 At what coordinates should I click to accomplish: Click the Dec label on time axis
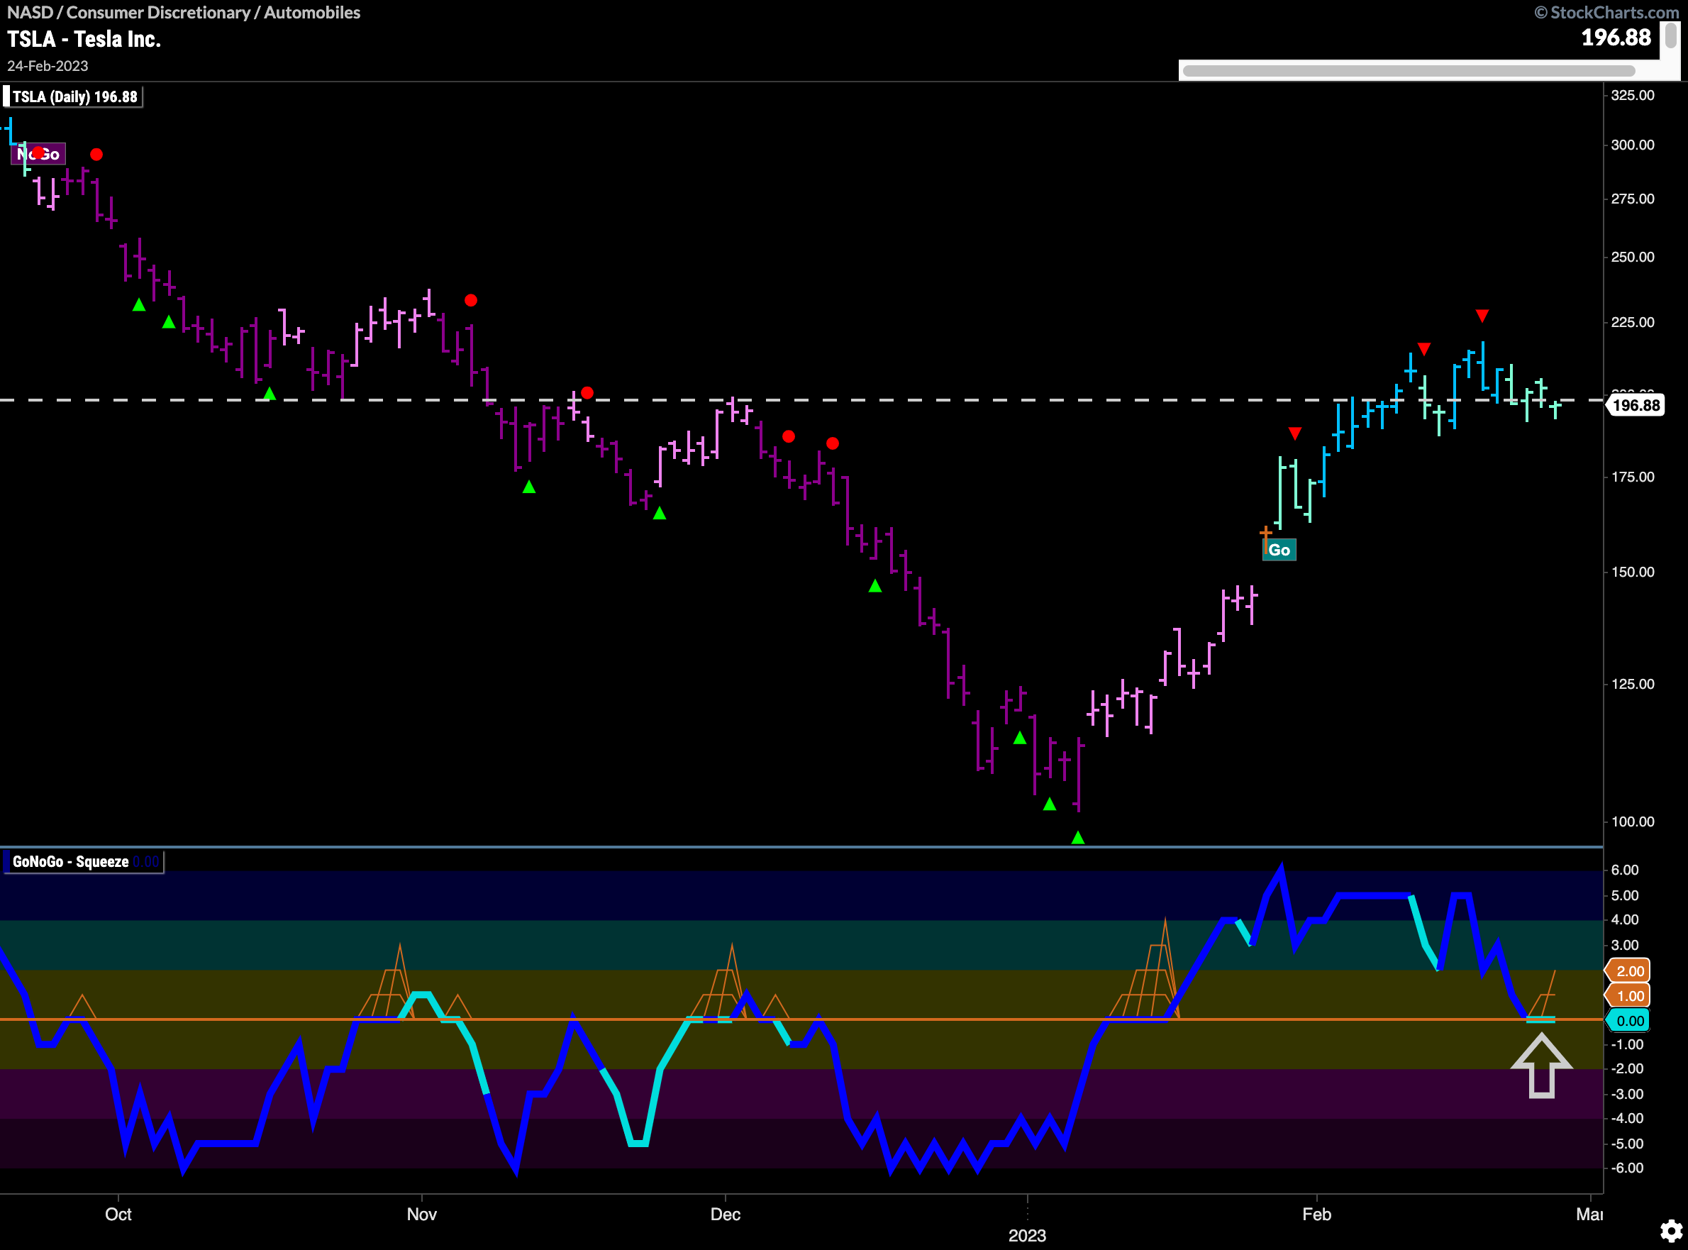coord(726,1214)
